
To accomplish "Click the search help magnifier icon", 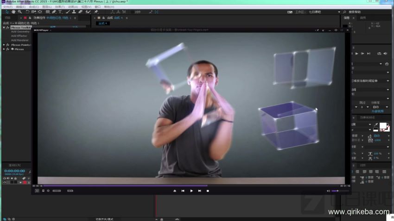I will [x=344, y=12].
